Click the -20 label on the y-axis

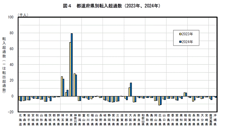tap(11, 112)
